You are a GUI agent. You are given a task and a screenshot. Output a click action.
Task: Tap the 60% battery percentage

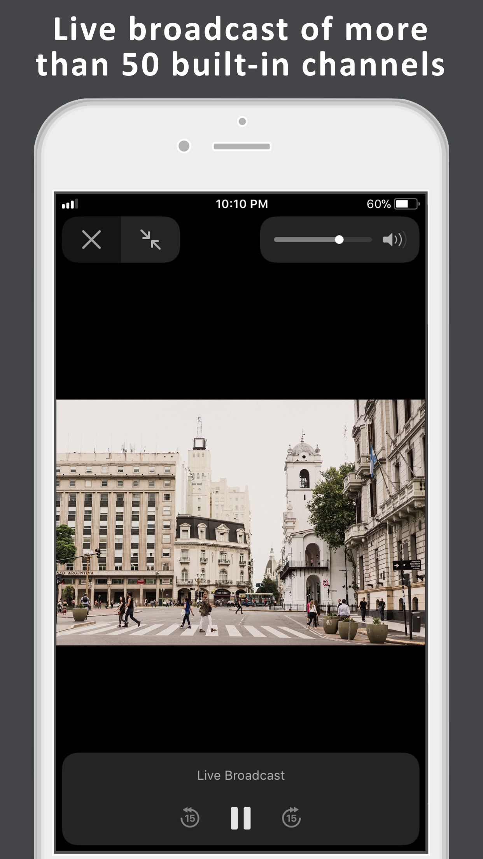[378, 204]
